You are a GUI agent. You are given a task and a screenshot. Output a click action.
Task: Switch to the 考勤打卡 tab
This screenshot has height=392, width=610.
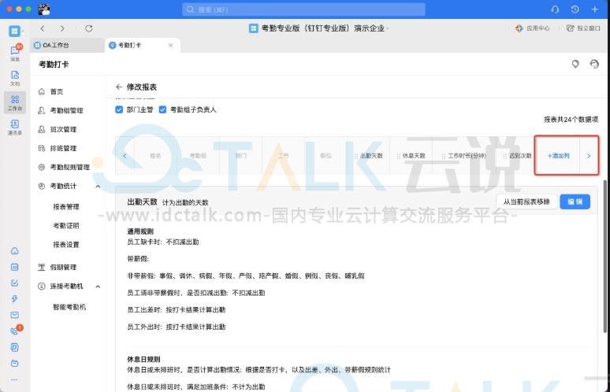click(x=143, y=46)
